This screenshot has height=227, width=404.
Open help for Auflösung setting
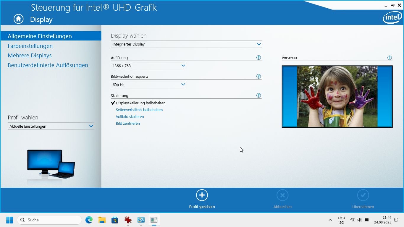pyautogui.click(x=258, y=58)
